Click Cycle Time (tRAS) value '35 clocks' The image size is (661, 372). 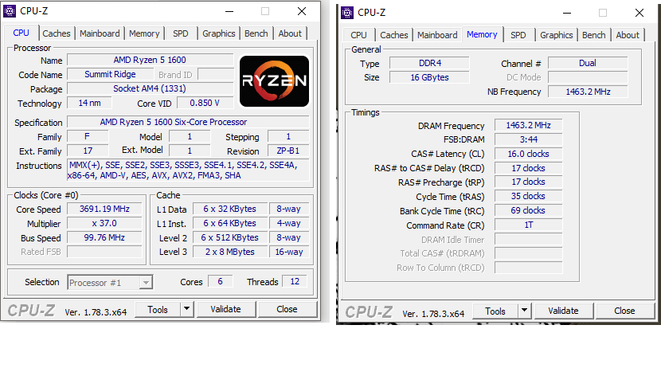pyautogui.click(x=529, y=196)
